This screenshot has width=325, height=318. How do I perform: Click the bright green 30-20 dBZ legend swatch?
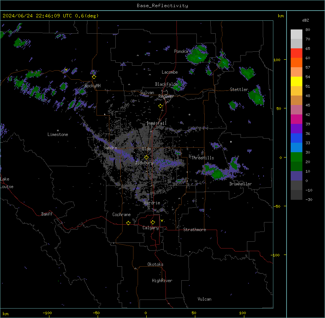(296, 157)
